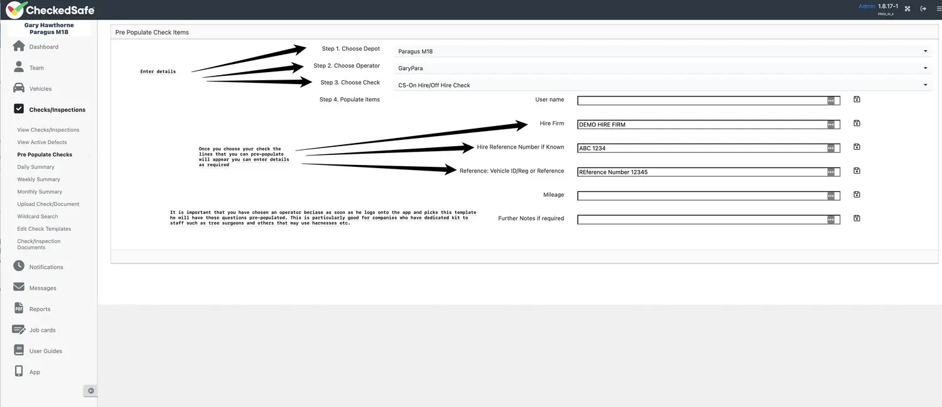942x407 pixels.
Task: Click the Vehicle ID/Reg Reference text field
Action: pyautogui.click(x=701, y=172)
